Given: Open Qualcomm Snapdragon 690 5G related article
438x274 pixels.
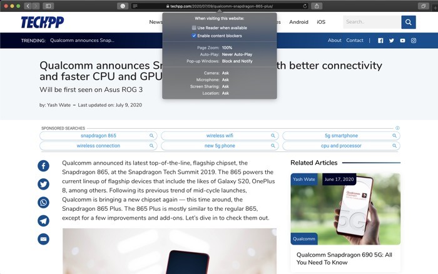Looking at the screenshot, I should click(x=344, y=258).
